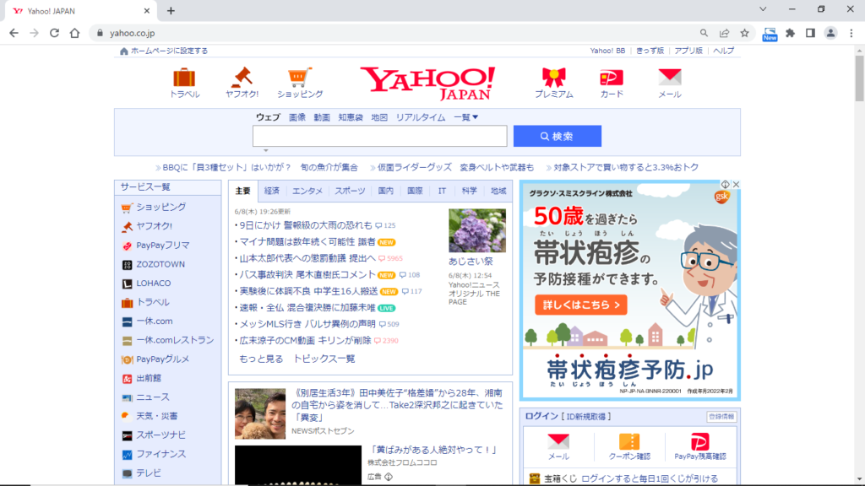Reload the page with browser refresh icon

point(54,33)
